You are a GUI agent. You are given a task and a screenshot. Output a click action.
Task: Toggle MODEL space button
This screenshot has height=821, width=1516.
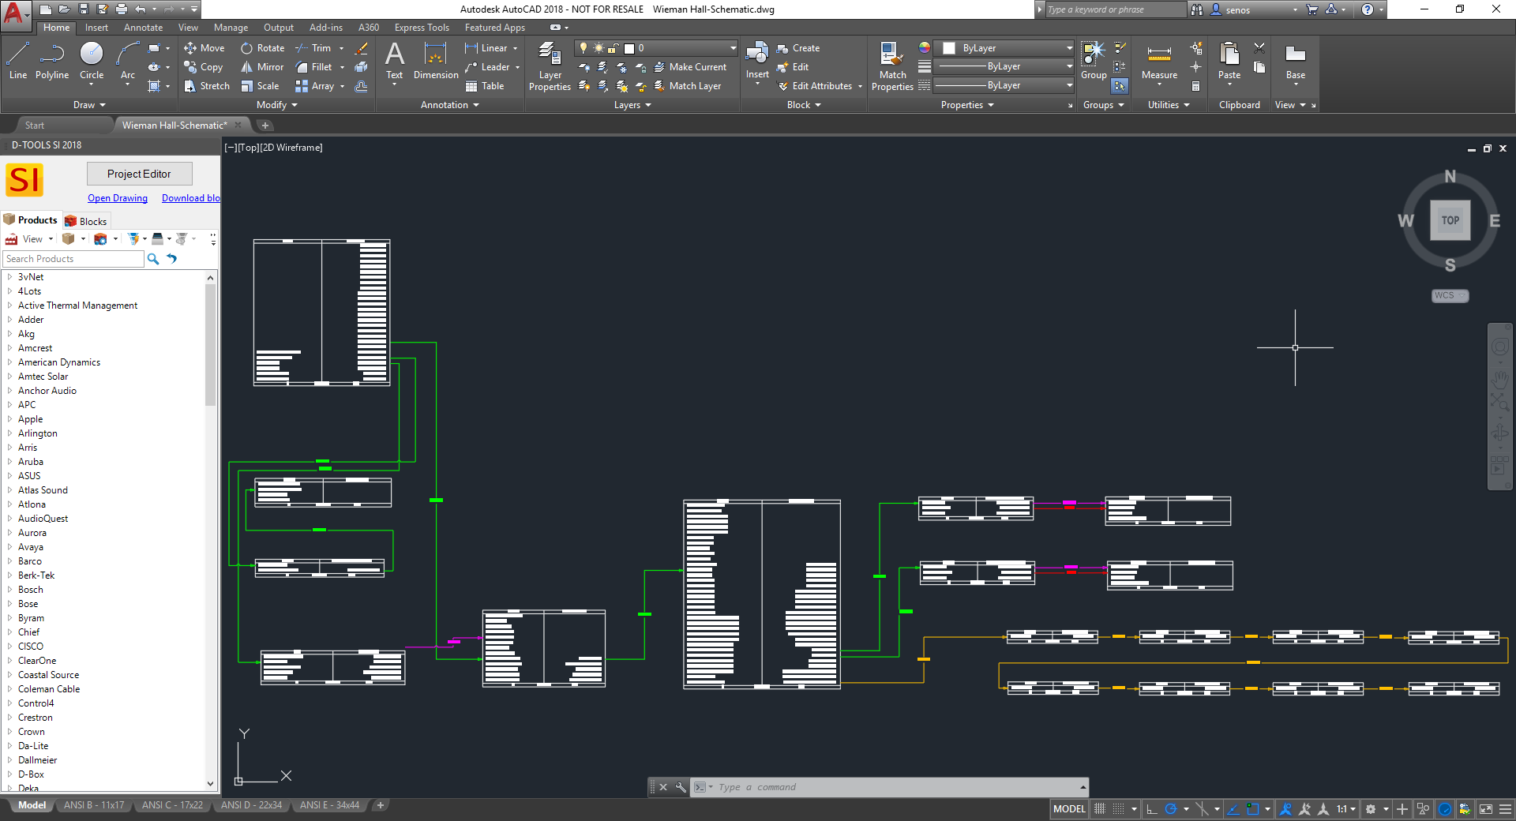click(1069, 808)
